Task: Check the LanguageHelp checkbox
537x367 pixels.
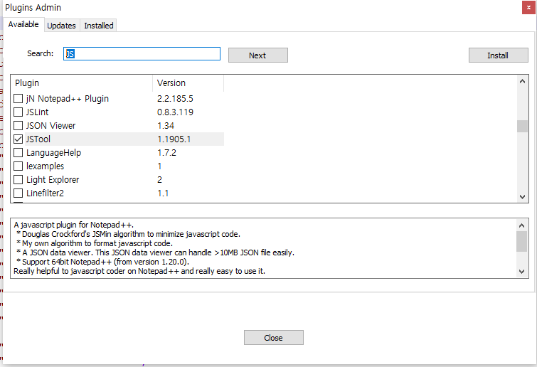Action: point(18,153)
